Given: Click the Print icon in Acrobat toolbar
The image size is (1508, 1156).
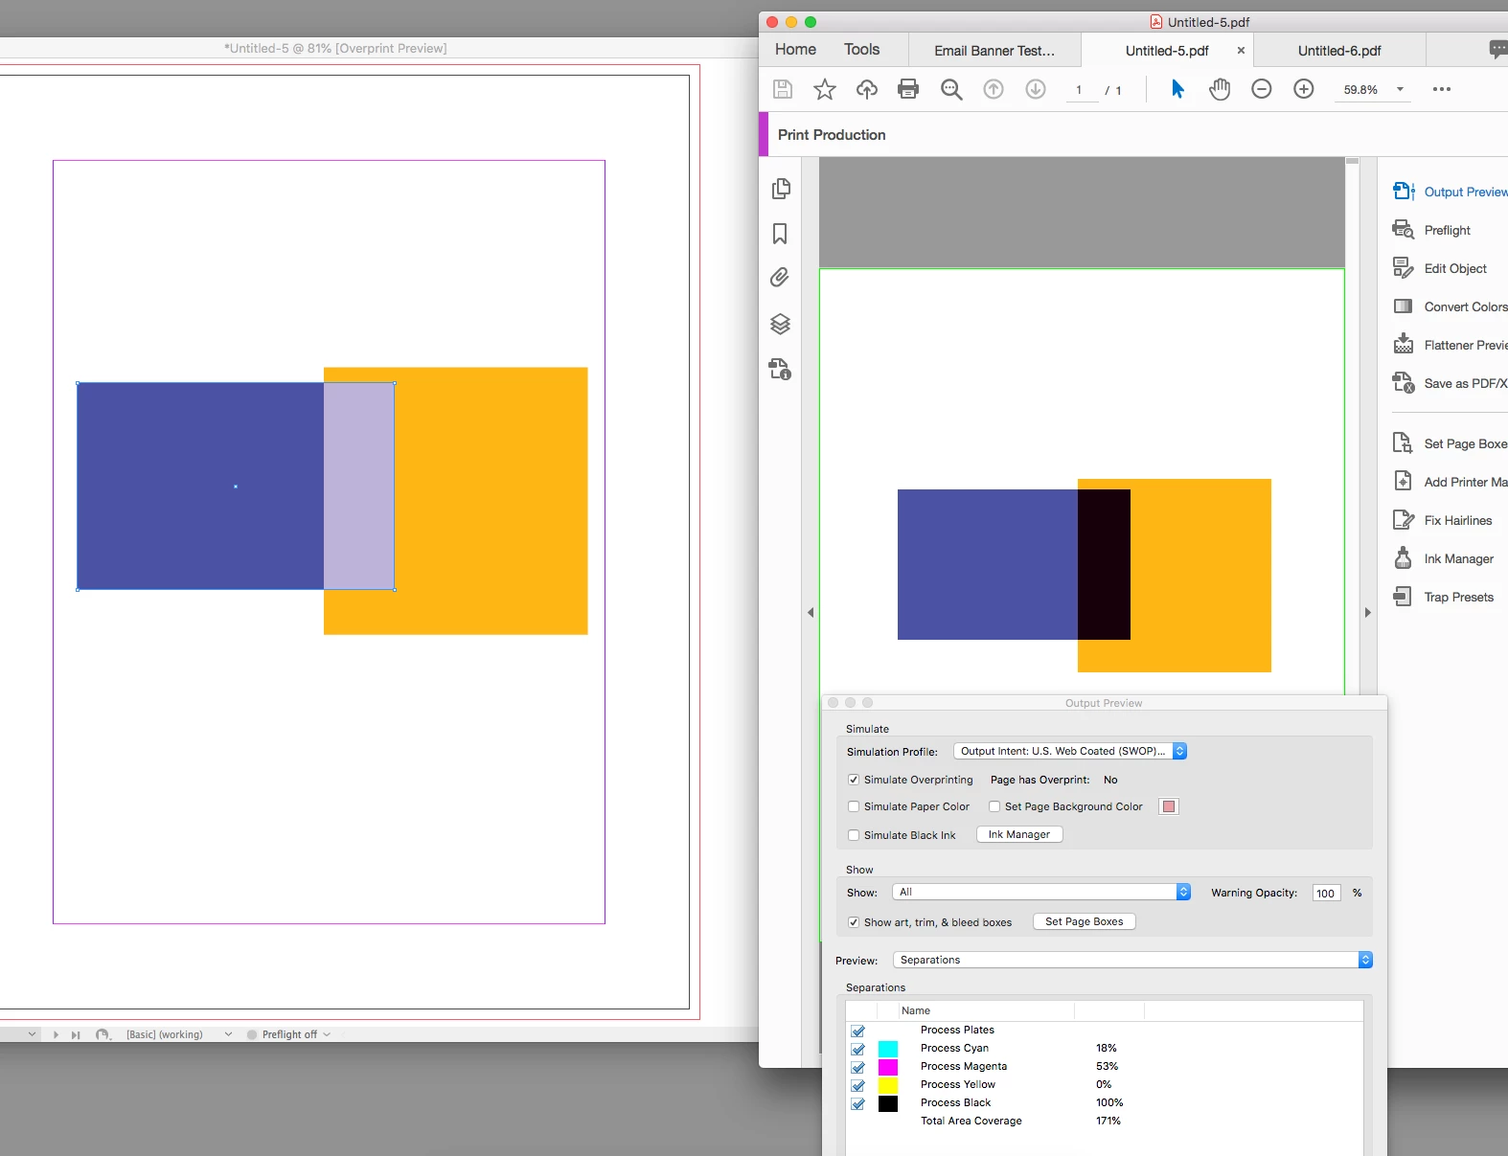Looking at the screenshot, I should tap(908, 89).
